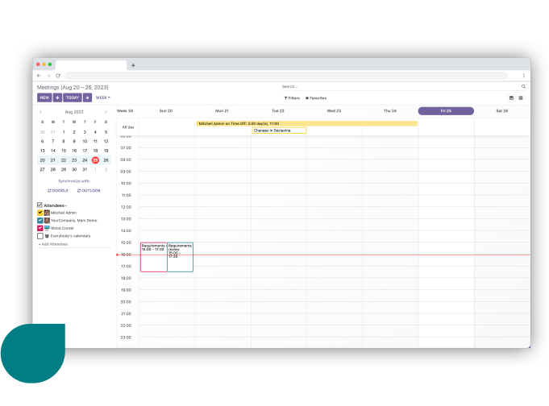Image resolution: width=549 pixels, height=406 pixels.
Task: Uncheck the Mitchell Admin attendee checkbox
Action: (x=40, y=213)
